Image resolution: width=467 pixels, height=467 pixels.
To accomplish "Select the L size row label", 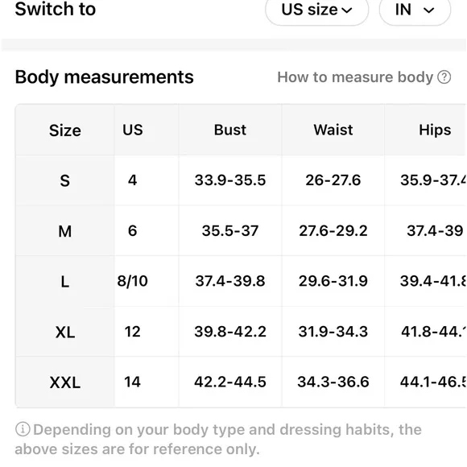I will point(65,282).
